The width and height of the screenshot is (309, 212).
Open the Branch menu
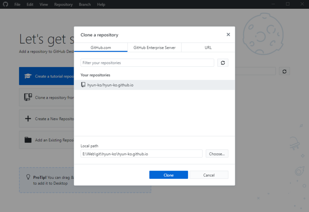85,4
